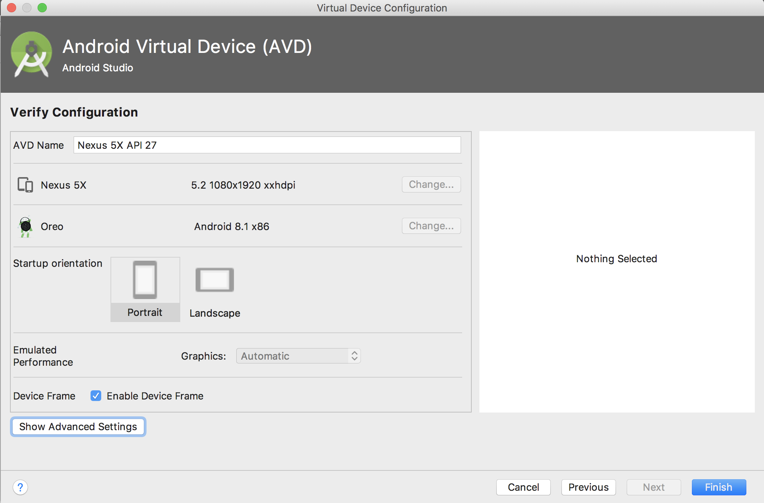Image resolution: width=764 pixels, height=503 pixels.
Task: Click the Graphics dropdown stepper arrows
Action: 354,356
